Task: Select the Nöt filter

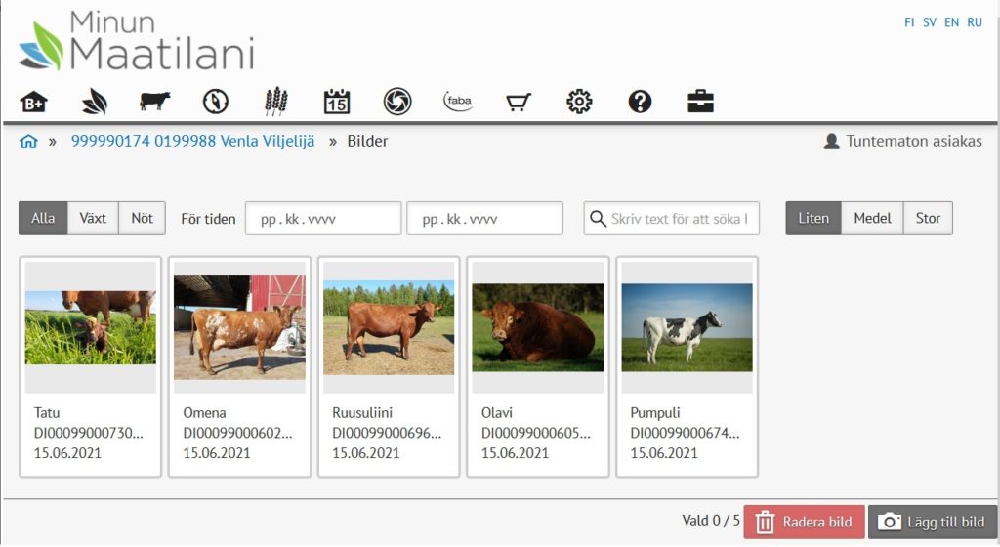Action: [x=143, y=218]
